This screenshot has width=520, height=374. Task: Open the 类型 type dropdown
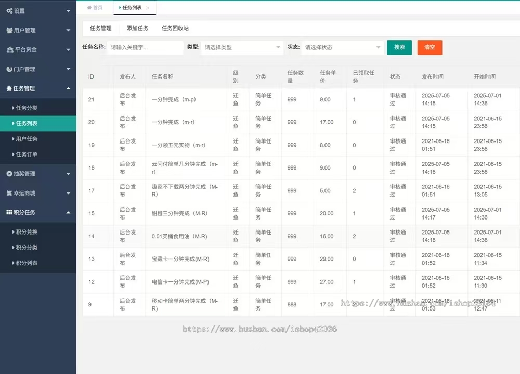pyautogui.click(x=242, y=47)
